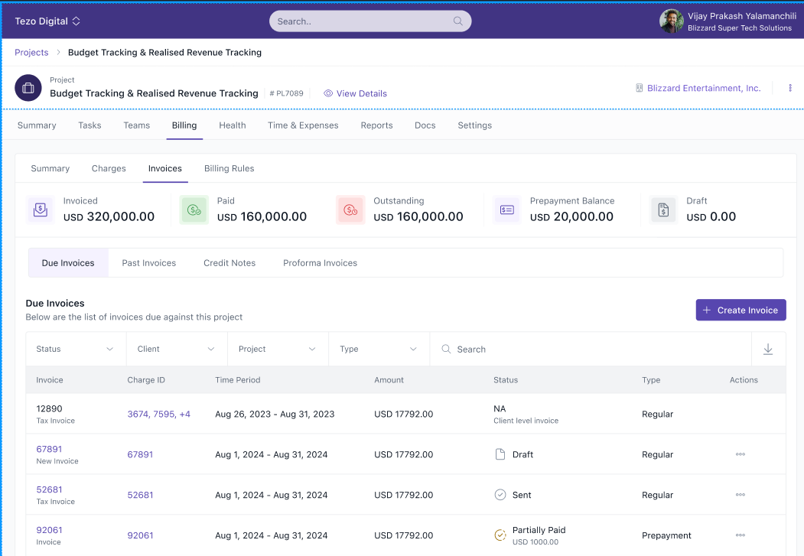The width and height of the screenshot is (804, 556).
Task: Expand the Status filter dropdown
Action: click(x=76, y=350)
